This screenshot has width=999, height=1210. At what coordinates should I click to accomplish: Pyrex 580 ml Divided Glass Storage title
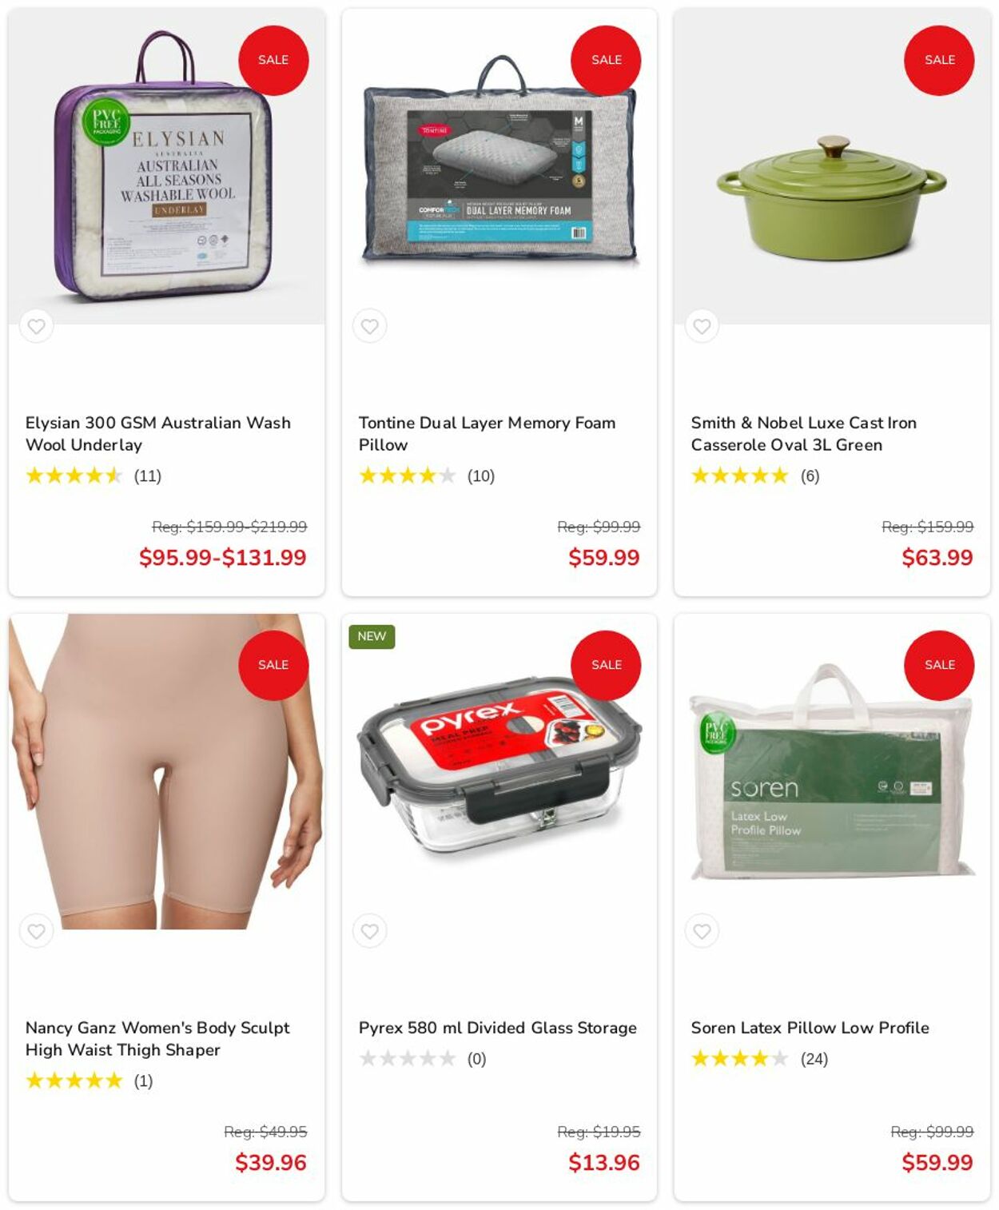coord(497,1028)
